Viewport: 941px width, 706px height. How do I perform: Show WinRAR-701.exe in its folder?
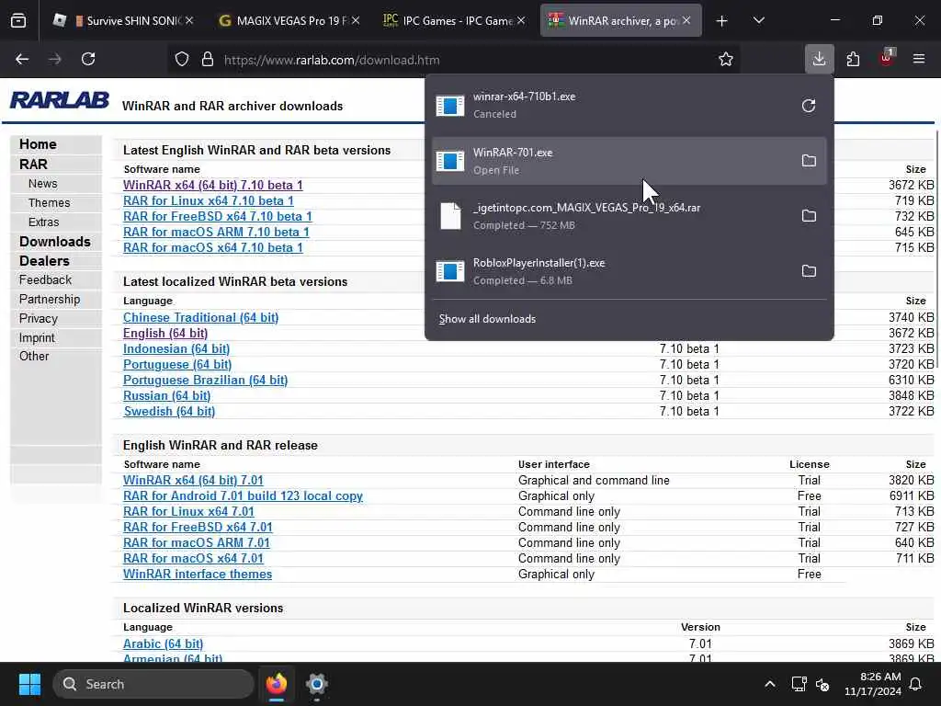tap(809, 160)
